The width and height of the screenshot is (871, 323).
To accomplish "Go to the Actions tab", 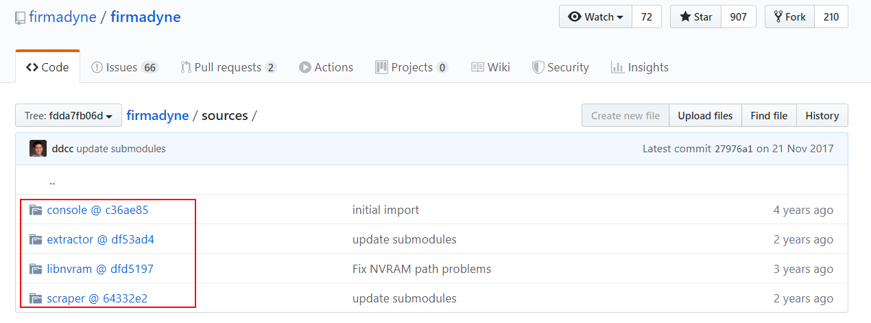I will tap(326, 67).
